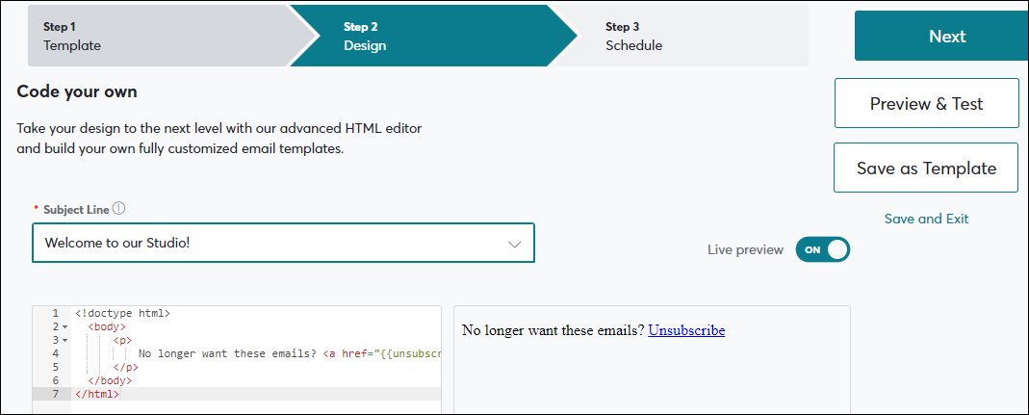Click Save as Template button
Viewport: 1029px width, 415px height.
[926, 168]
